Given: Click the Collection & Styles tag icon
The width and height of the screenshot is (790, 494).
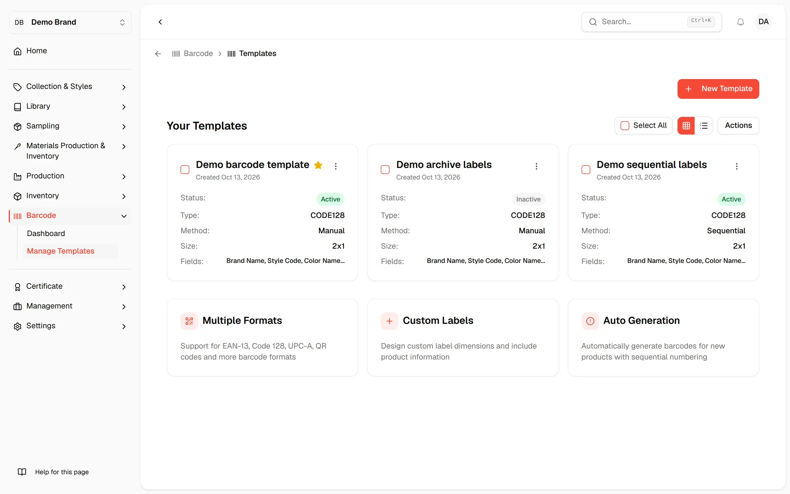Looking at the screenshot, I should pos(18,87).
